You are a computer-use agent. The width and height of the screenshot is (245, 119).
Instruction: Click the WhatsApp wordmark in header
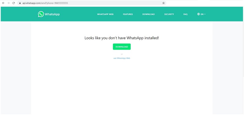[52, 14]
